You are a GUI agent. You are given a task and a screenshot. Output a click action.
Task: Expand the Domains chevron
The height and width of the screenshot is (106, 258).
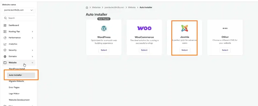(x=33, y=57)
